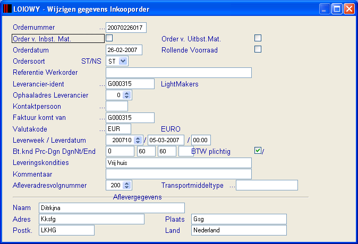Click the Kommentaar input field
The image size is (358, 244).
pyautogui.click(x=178, y=174)
